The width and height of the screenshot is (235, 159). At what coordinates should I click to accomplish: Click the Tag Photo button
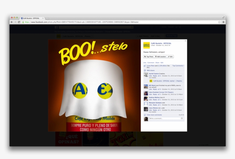149,57
